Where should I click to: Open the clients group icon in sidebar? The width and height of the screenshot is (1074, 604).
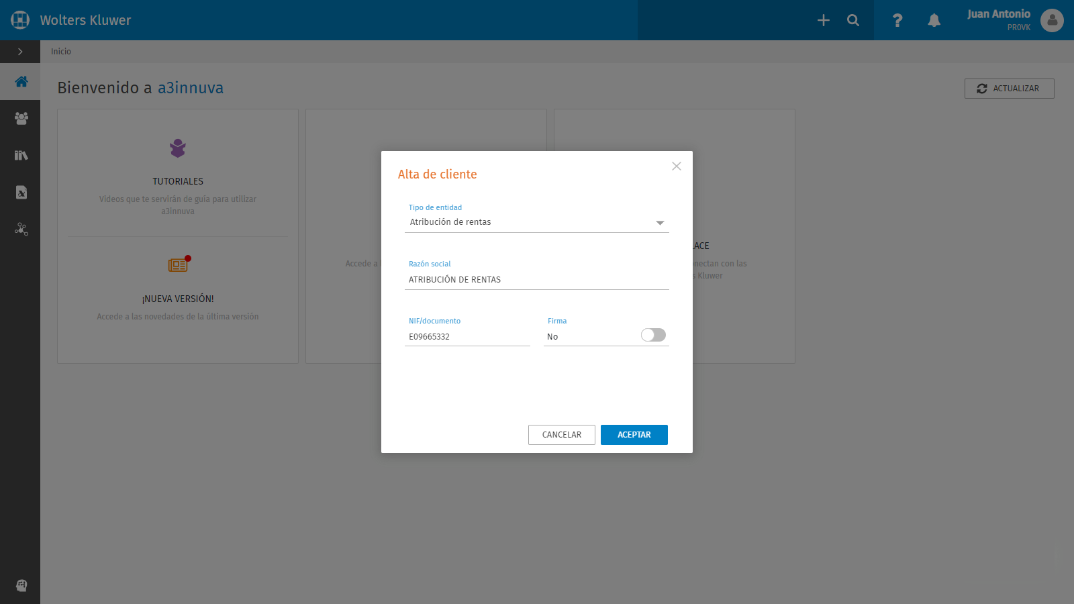21,118
